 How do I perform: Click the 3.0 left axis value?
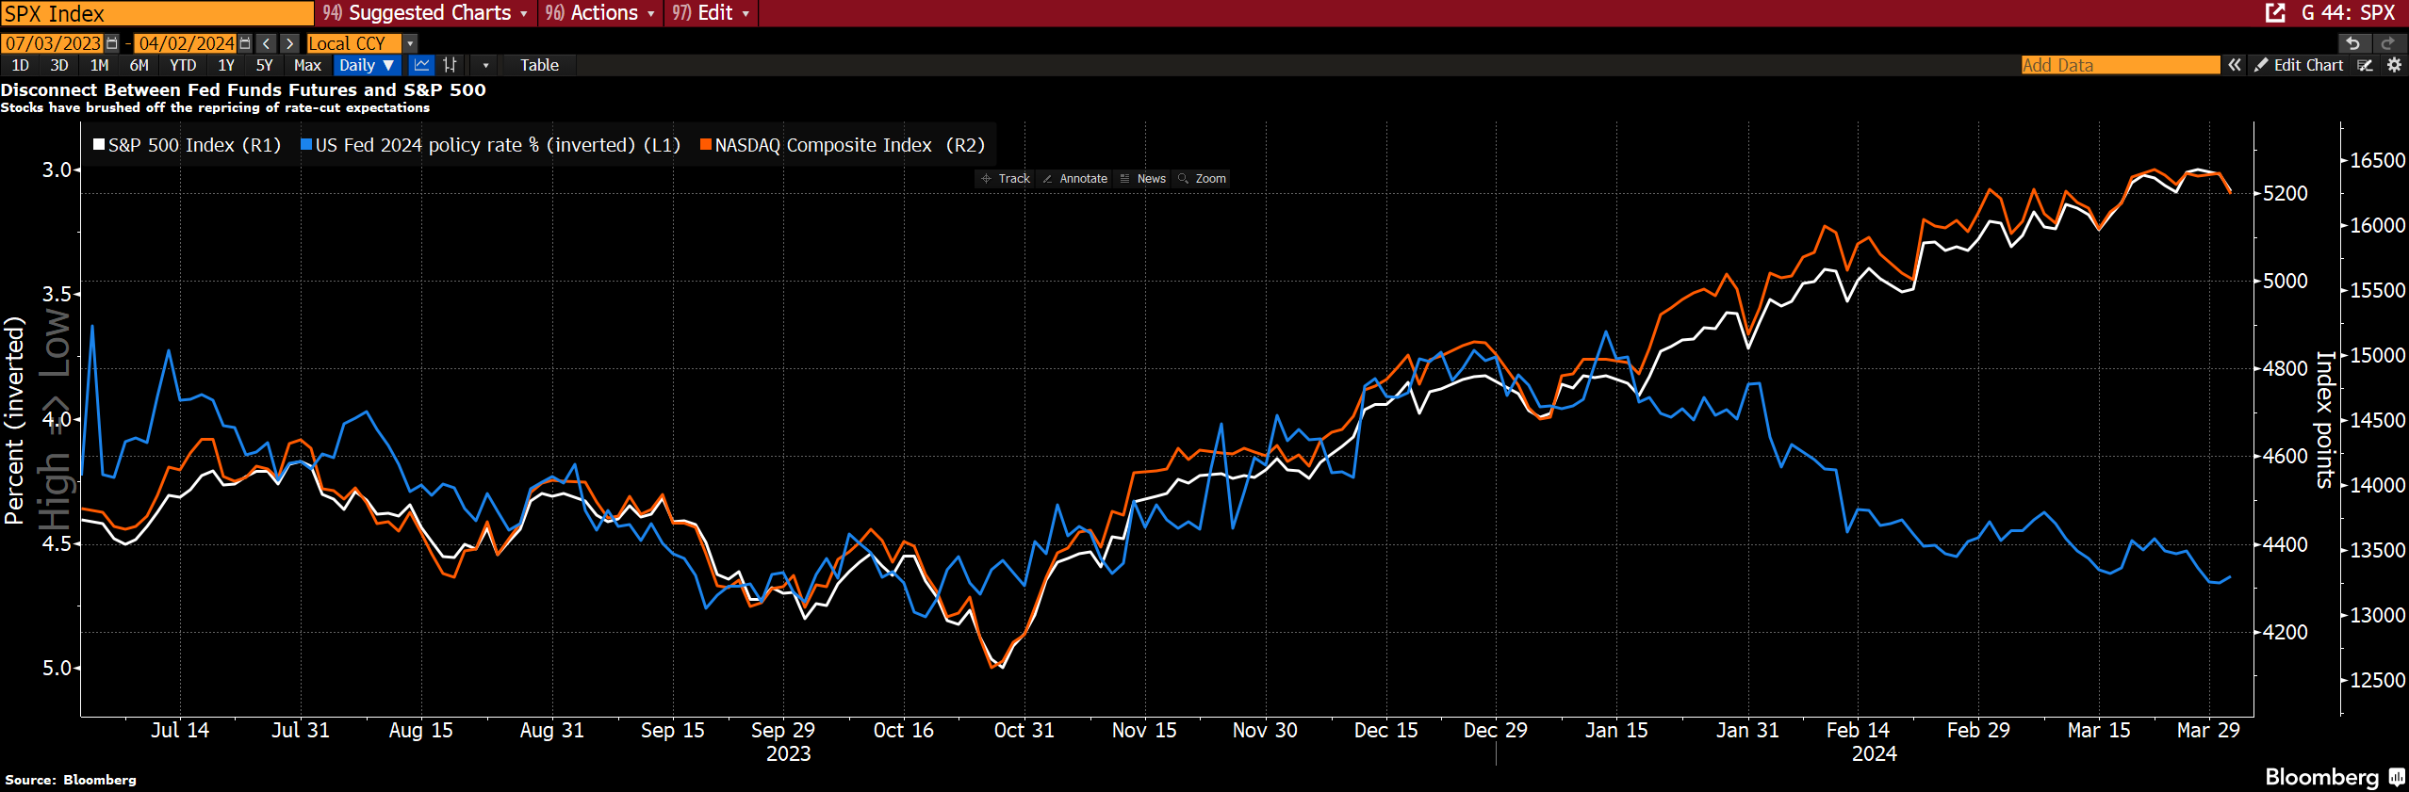pyautogui.click(x=57, y=170)
